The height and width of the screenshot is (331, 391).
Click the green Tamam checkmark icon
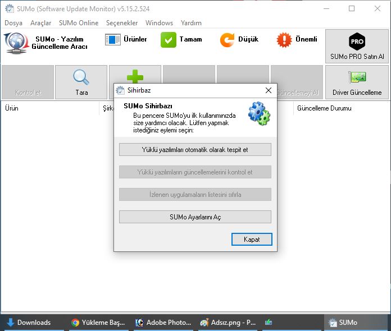[169, 40]
